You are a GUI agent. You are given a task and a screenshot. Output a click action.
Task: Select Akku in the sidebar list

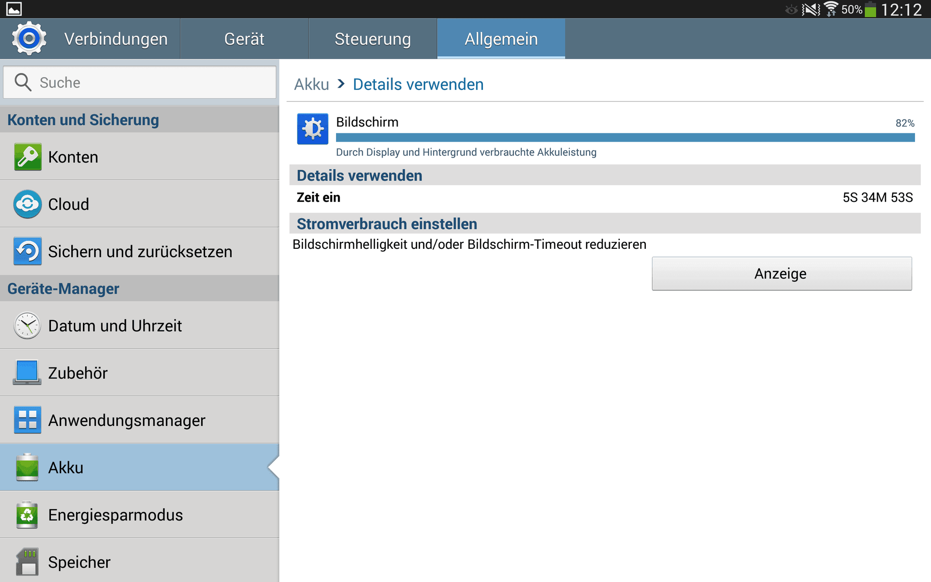pos(140,468)
